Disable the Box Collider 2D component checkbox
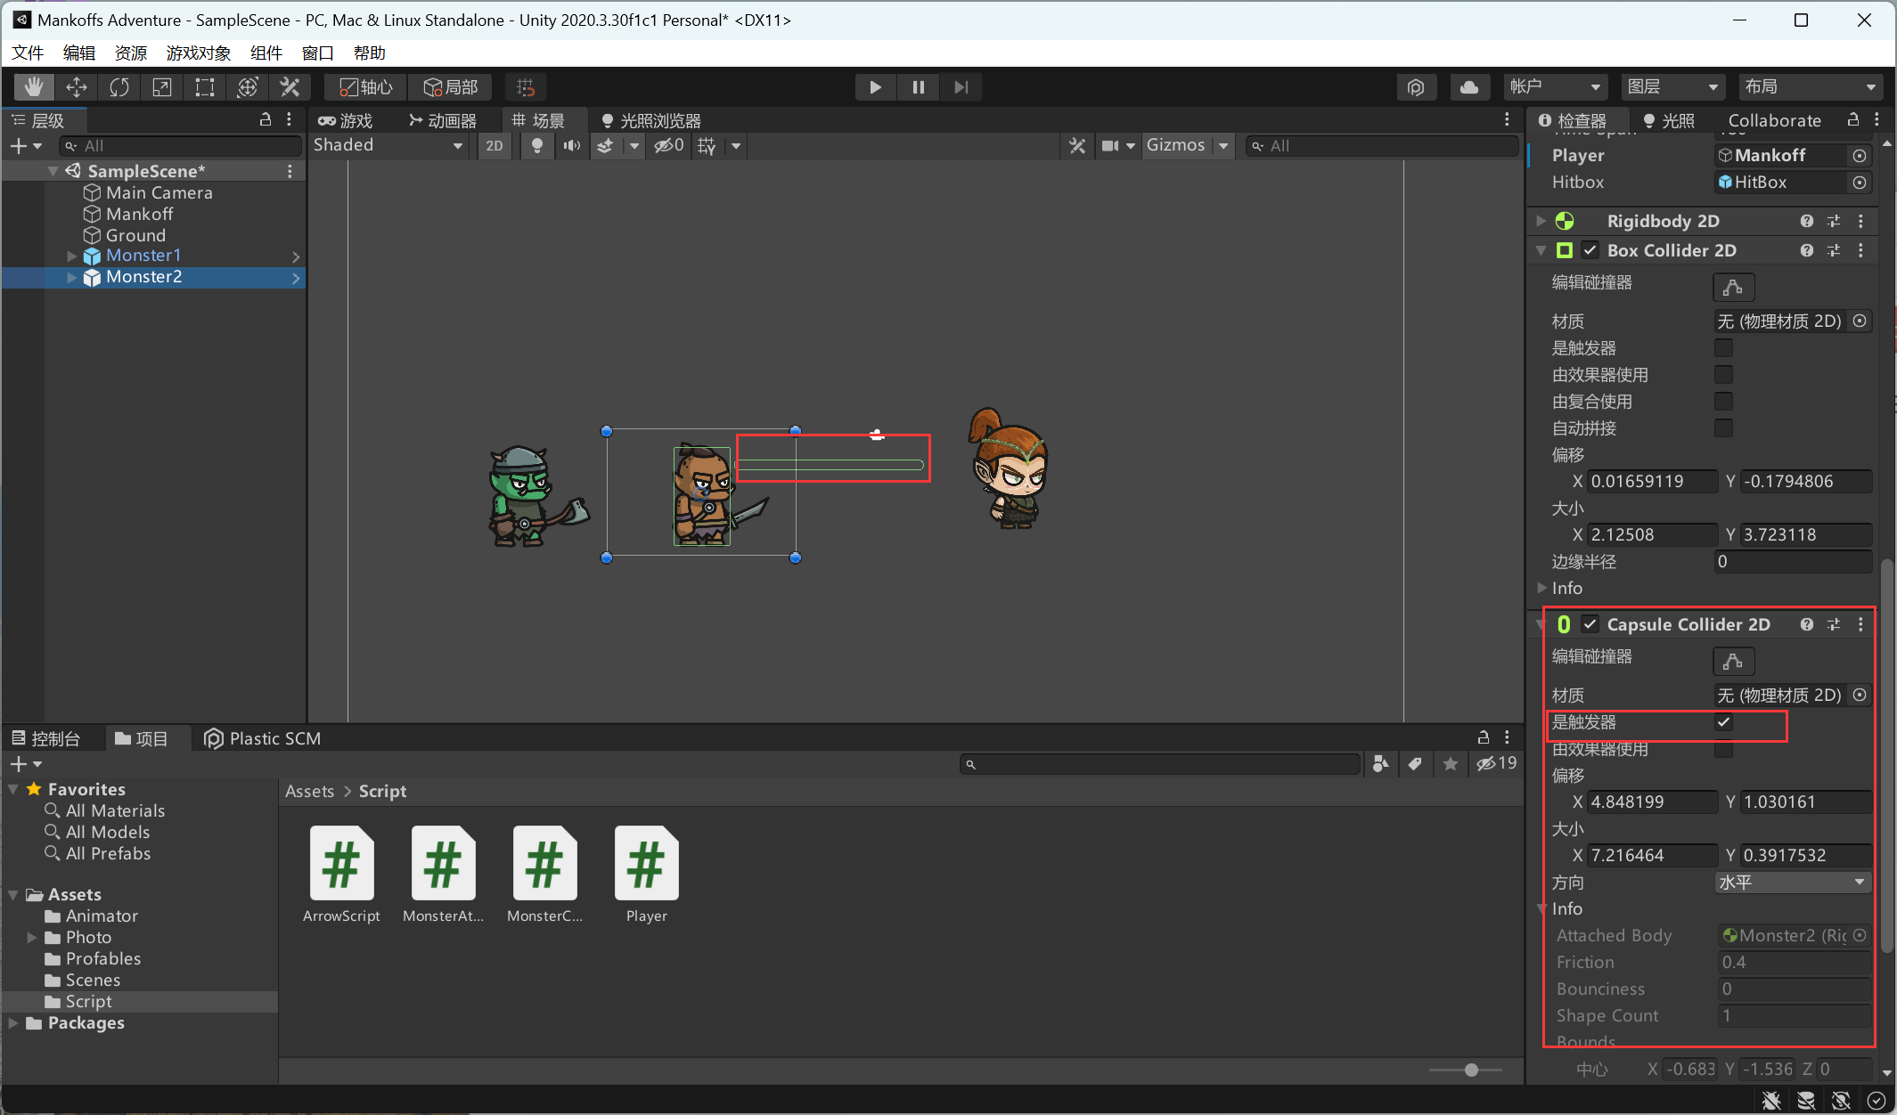 coord(1590,250)
